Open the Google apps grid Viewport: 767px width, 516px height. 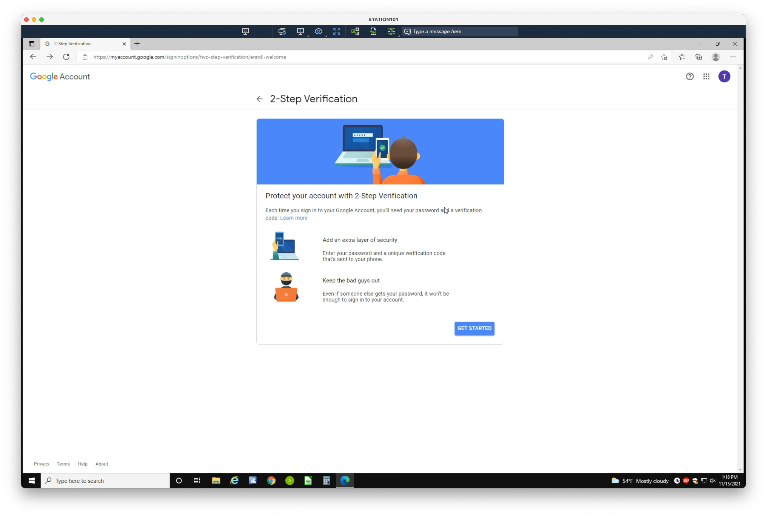tap(706, 77)
